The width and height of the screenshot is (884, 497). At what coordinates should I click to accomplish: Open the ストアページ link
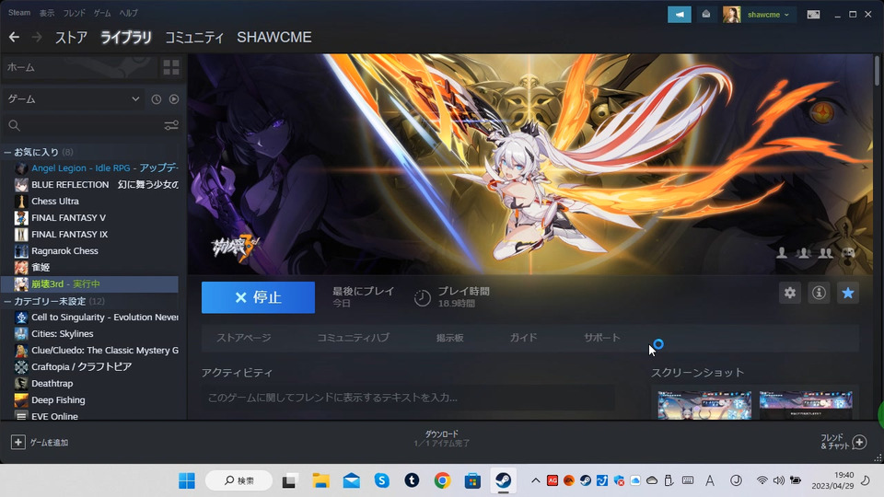click(243, 338)
